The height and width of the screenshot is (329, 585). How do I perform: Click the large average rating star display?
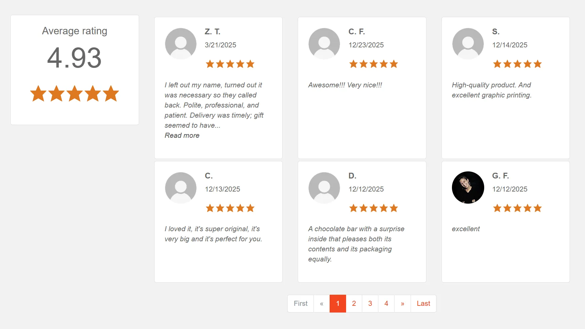pos(75,93)
